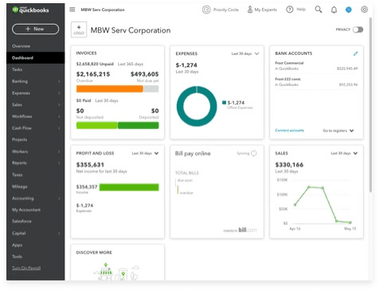Click the Help question mark icon
The image size is (379, 290).
coord(290,10)
